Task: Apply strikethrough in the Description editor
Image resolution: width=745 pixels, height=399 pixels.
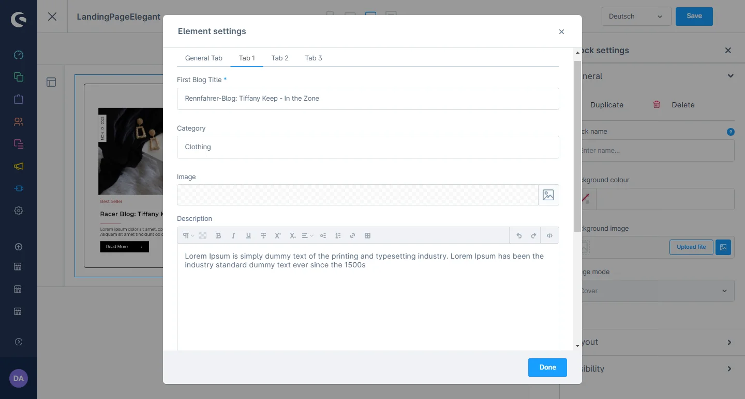Action: pyautogui.click(x=263, y=236)
